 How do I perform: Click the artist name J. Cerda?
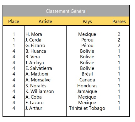click(x=33, y=40)
